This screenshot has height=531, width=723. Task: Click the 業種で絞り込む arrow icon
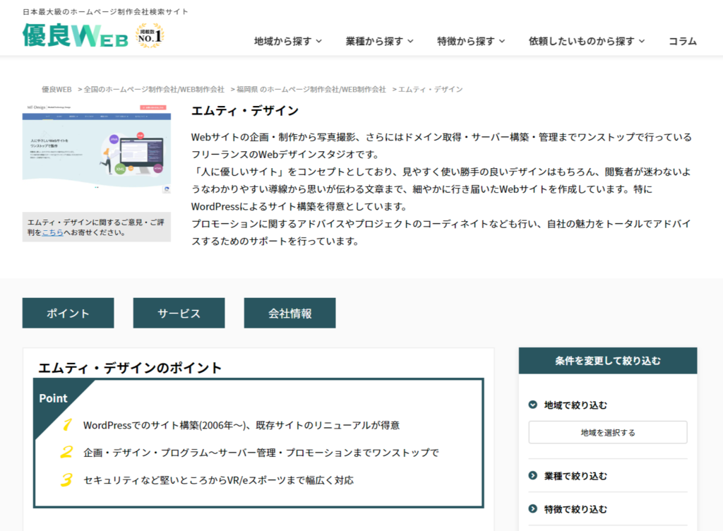tap(532, 475)
